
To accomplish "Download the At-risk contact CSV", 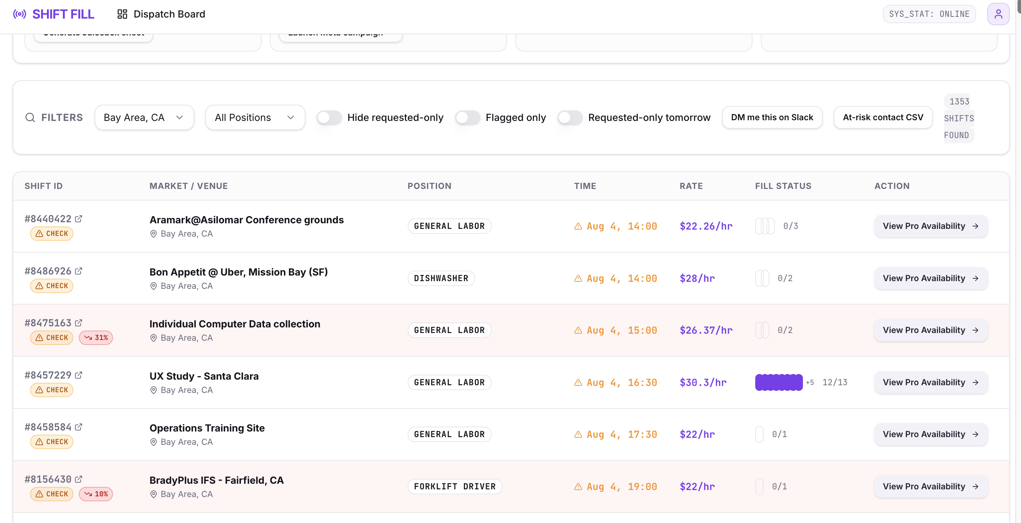I will (x=883, y=117).
